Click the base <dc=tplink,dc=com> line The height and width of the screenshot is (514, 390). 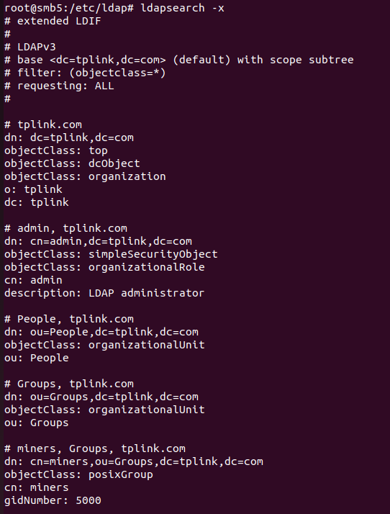[179, 60]
